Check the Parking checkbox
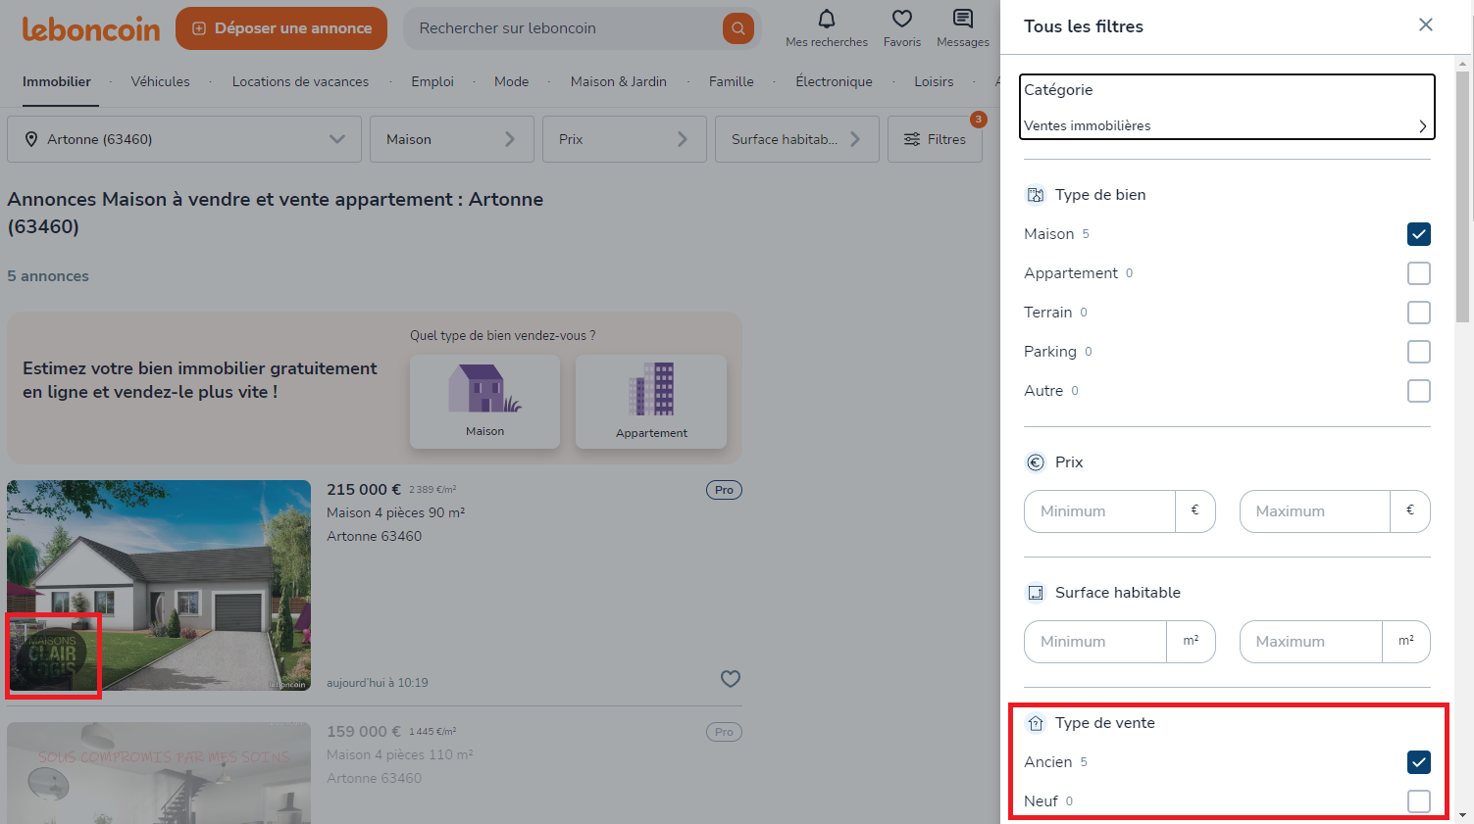The height and width of the screenshot is (824, 1474). tap(1419, 352)
